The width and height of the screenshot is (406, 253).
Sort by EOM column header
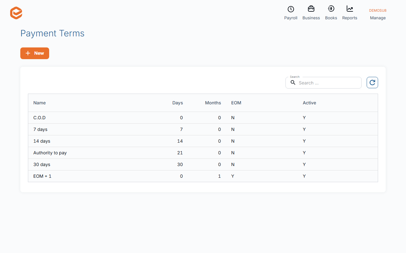tap(236, 103)
